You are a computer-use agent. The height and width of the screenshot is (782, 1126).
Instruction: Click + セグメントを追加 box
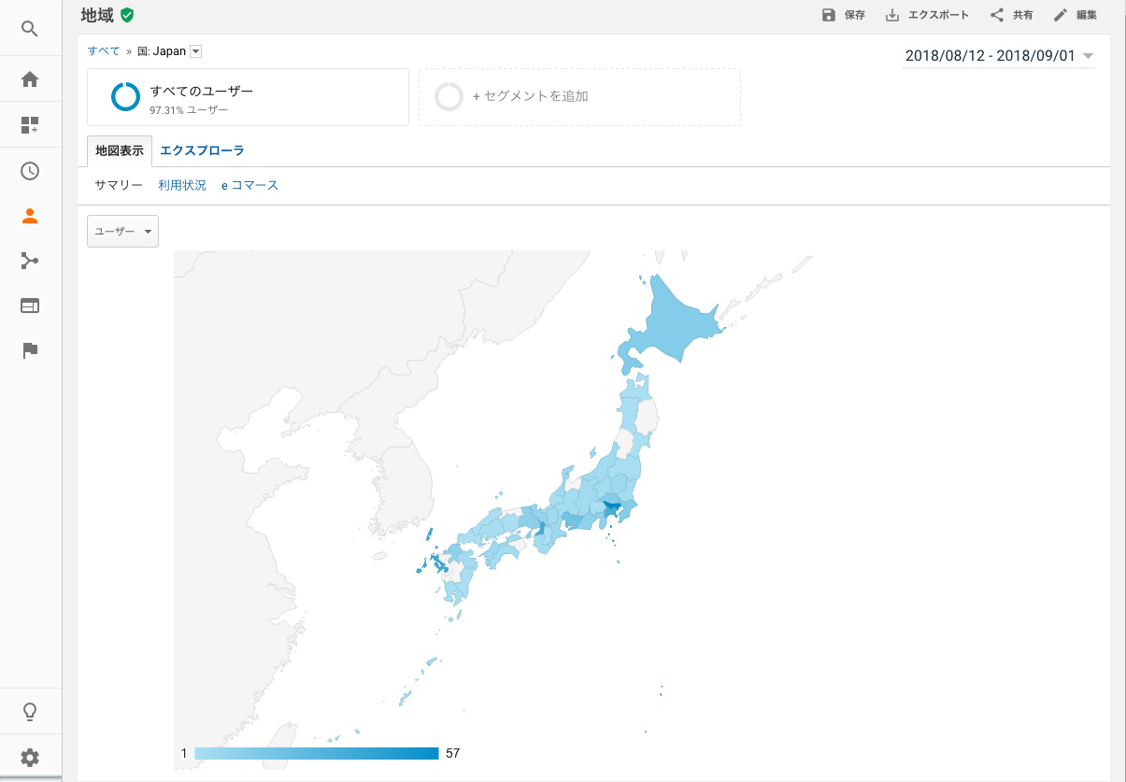pos(579,96)
